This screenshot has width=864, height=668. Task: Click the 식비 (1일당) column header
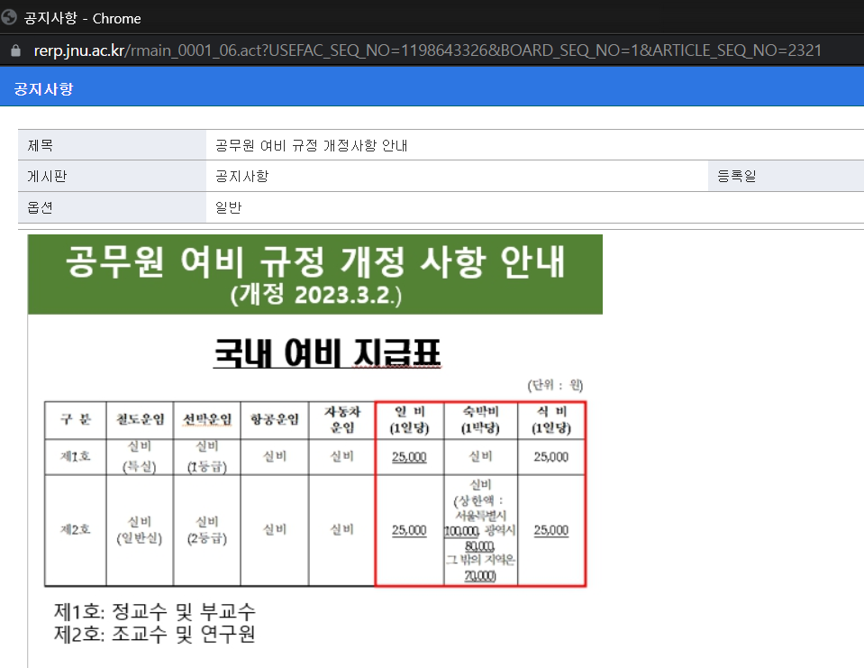[x=550, y=419]
